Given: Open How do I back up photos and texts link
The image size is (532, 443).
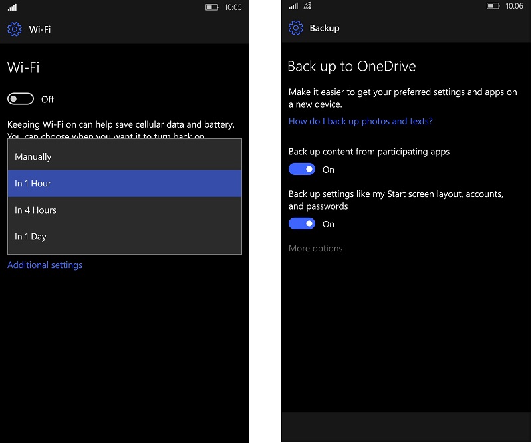Looking at the screenshot, I should coord(360,121).
